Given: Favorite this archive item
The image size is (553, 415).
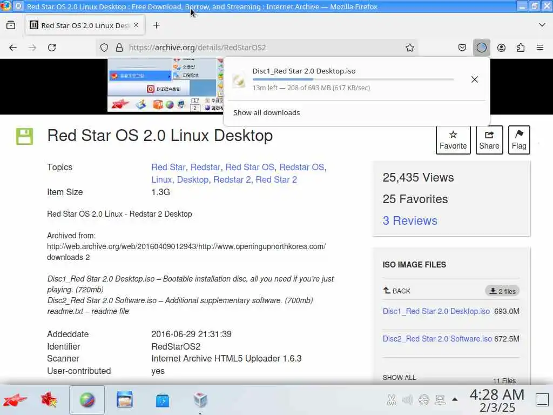Looking at the screenshot, I should pyautogui.click(x=453, y=140).
